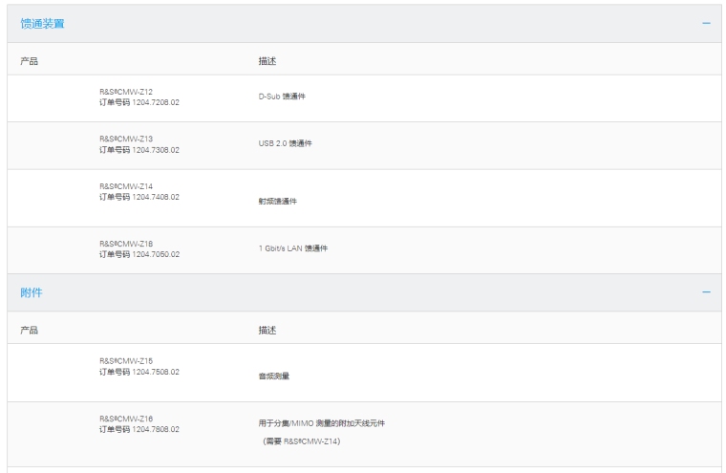This screenshot has width=726, height=473.
Task: Select order number 1204.7208.02
Action: [156, 102]
